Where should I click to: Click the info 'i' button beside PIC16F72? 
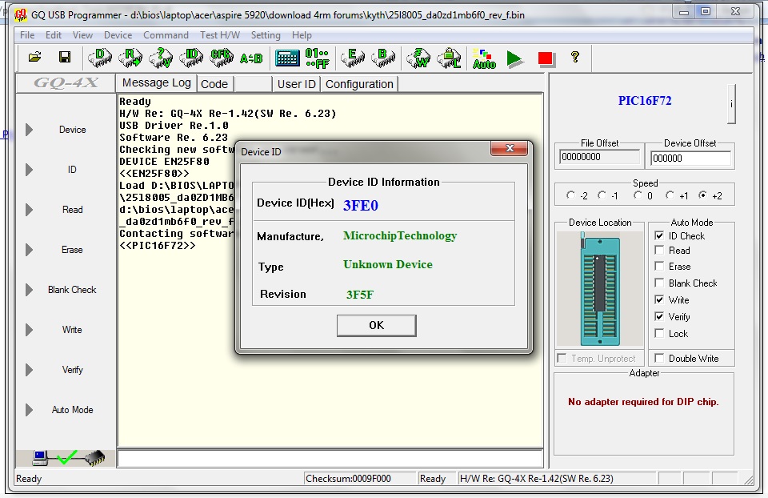click(x=731, y=104)
